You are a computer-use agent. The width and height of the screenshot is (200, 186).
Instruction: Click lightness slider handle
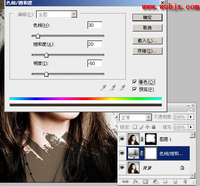[x=46, y=74]
